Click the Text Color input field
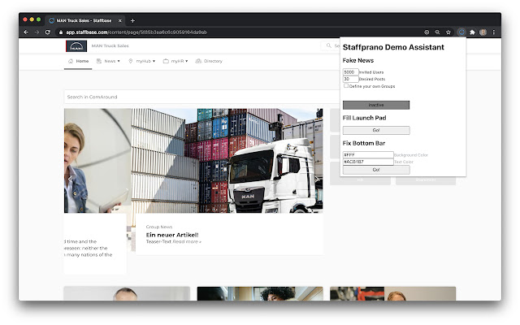This screenshot has width=520, height=325. (368, 162)
